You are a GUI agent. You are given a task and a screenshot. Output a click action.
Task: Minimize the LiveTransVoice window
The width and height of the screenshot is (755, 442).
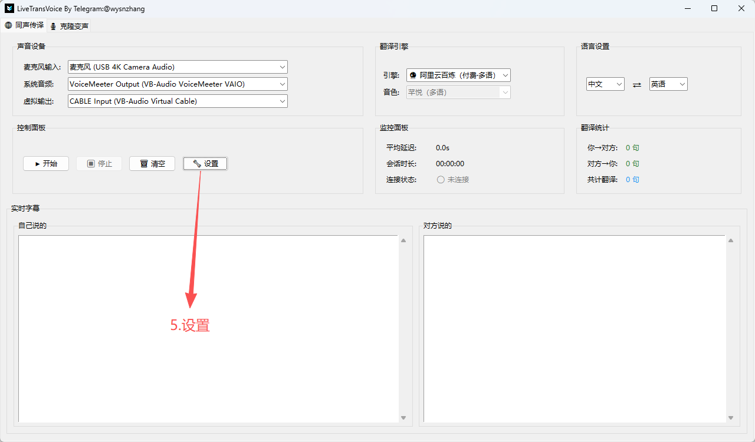(688, 8)
